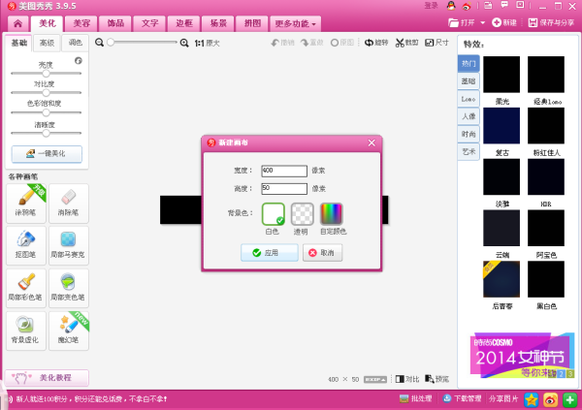582x410 pixels.
Task: Open 下载管理 download manager
Action: [x=462, y=399]
